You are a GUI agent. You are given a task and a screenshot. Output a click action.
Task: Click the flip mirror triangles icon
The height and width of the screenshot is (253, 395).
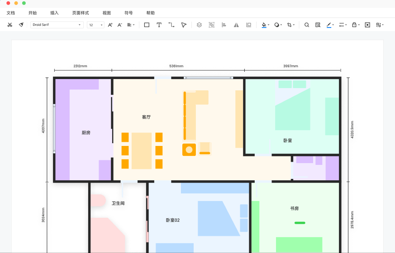(236, 25)
